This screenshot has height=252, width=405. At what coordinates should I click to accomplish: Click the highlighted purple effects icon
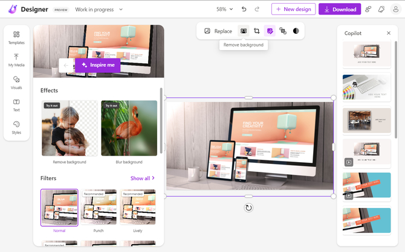tap(270, 31)
